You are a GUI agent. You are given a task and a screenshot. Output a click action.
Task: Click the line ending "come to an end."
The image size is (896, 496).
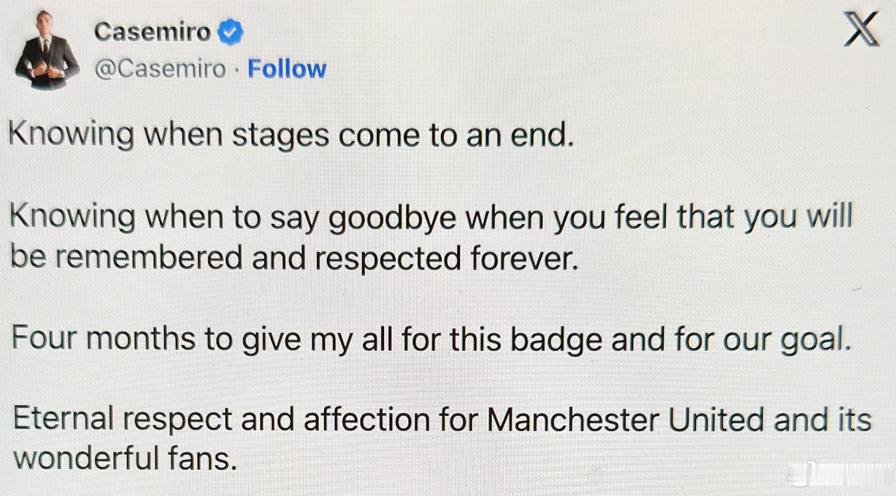291,136
